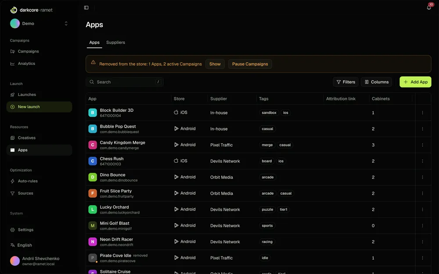Sort by the App column header
Viewport: 439px width, 274px height.
point(92,99)
